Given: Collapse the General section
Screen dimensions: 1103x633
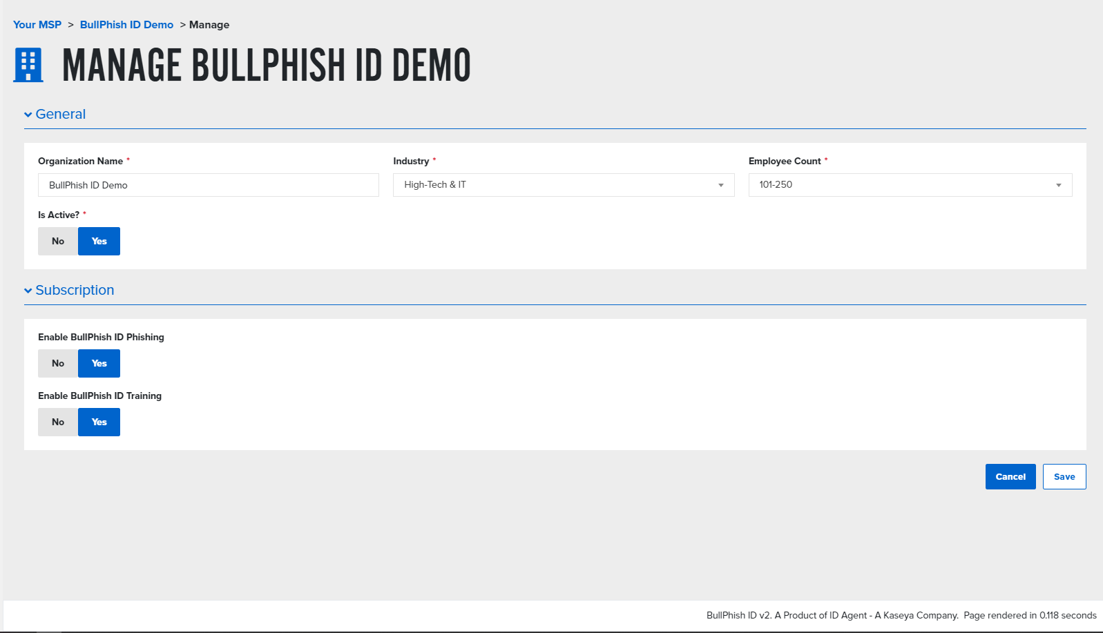Looking at the screenshot, I should point(55,115).
